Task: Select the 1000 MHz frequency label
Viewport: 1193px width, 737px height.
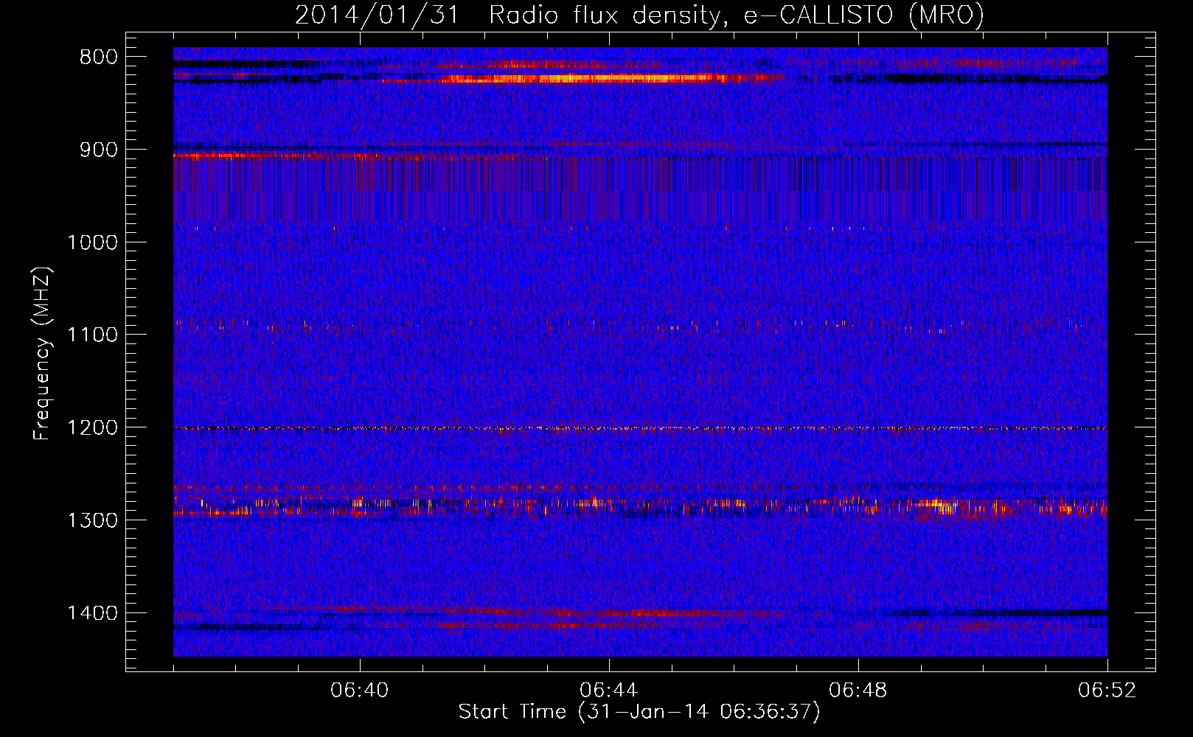Action: click(92, 242)
